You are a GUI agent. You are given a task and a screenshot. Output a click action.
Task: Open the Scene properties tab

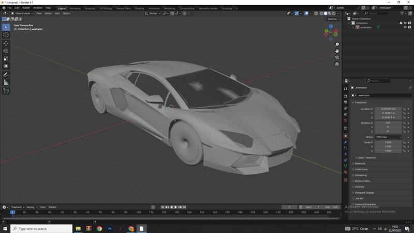346,114
